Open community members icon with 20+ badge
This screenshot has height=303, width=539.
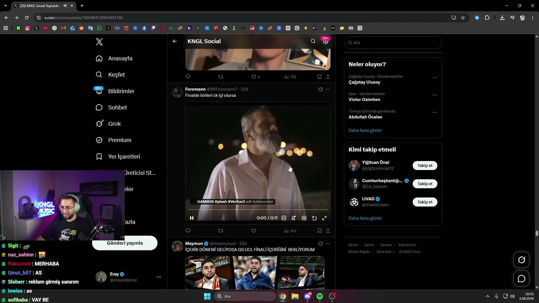point(326,41)
